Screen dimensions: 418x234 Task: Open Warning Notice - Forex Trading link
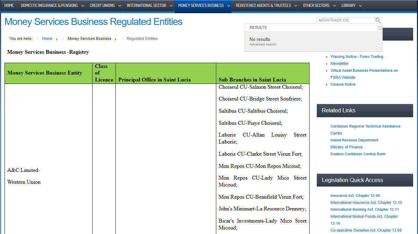pyautogui.click(x=357, y=57)
